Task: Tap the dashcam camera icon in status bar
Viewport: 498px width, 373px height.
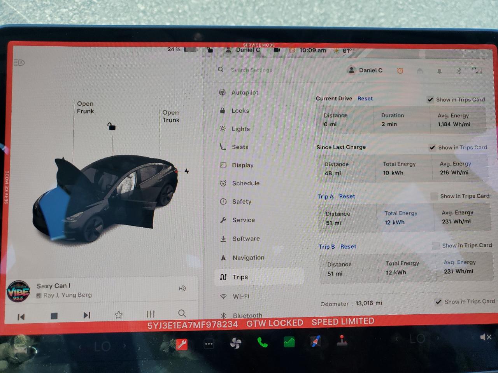Action: point(277,50)
